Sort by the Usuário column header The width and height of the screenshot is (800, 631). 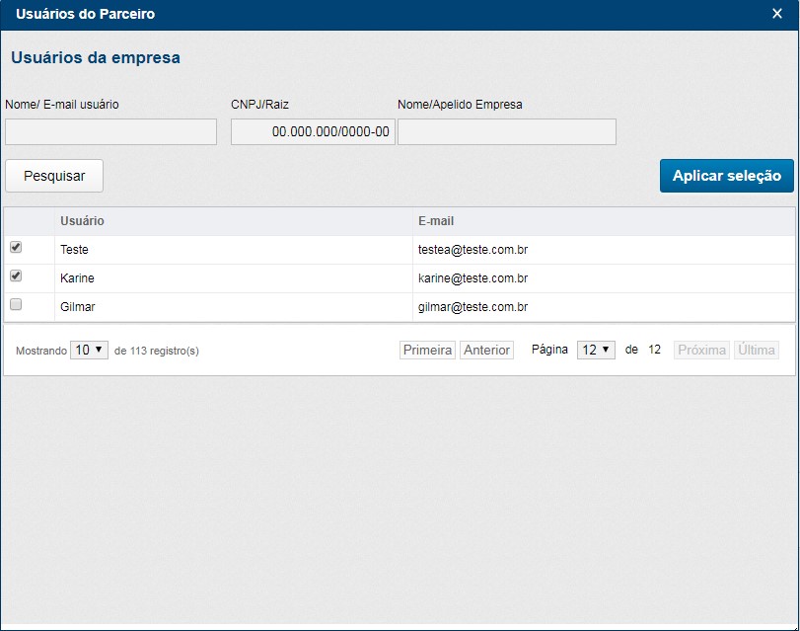[x=82, y=221]
